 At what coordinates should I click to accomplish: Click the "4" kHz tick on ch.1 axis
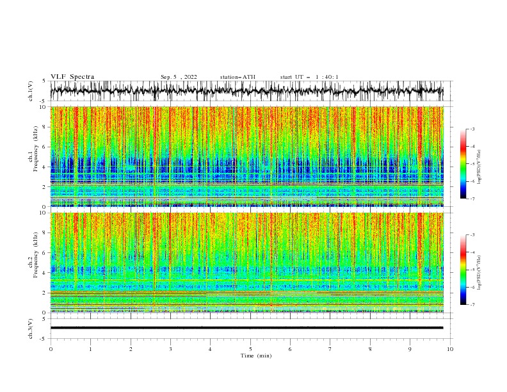coord(44,167)
